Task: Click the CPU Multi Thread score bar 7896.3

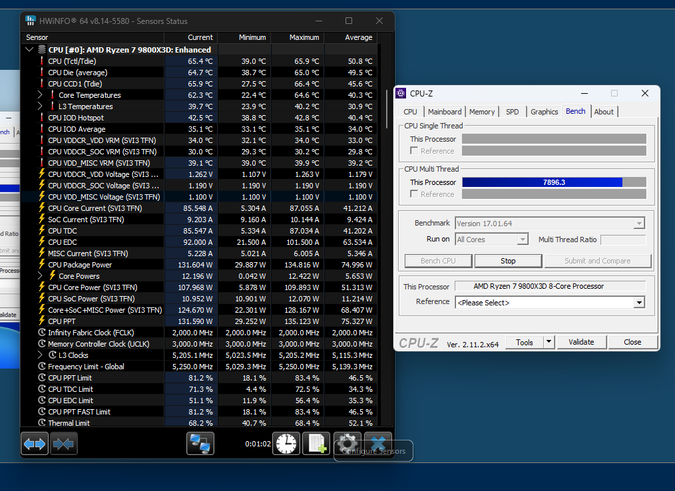Action: [554, 182]
